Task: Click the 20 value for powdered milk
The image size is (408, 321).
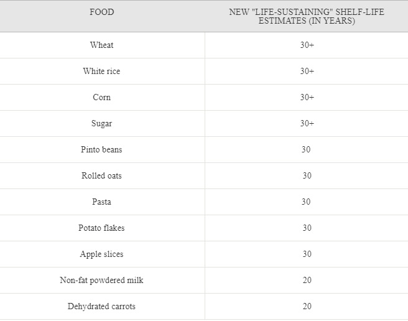Action: (307, 280)
